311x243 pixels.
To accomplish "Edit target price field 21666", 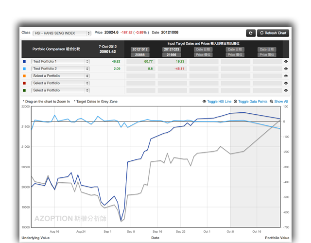I will [x=172, y=55].
